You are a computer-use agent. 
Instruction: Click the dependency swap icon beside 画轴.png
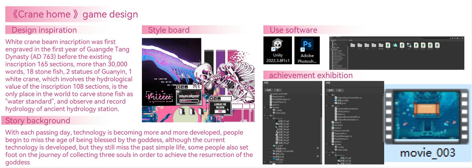pyautogui.click(x=318, y=156)
